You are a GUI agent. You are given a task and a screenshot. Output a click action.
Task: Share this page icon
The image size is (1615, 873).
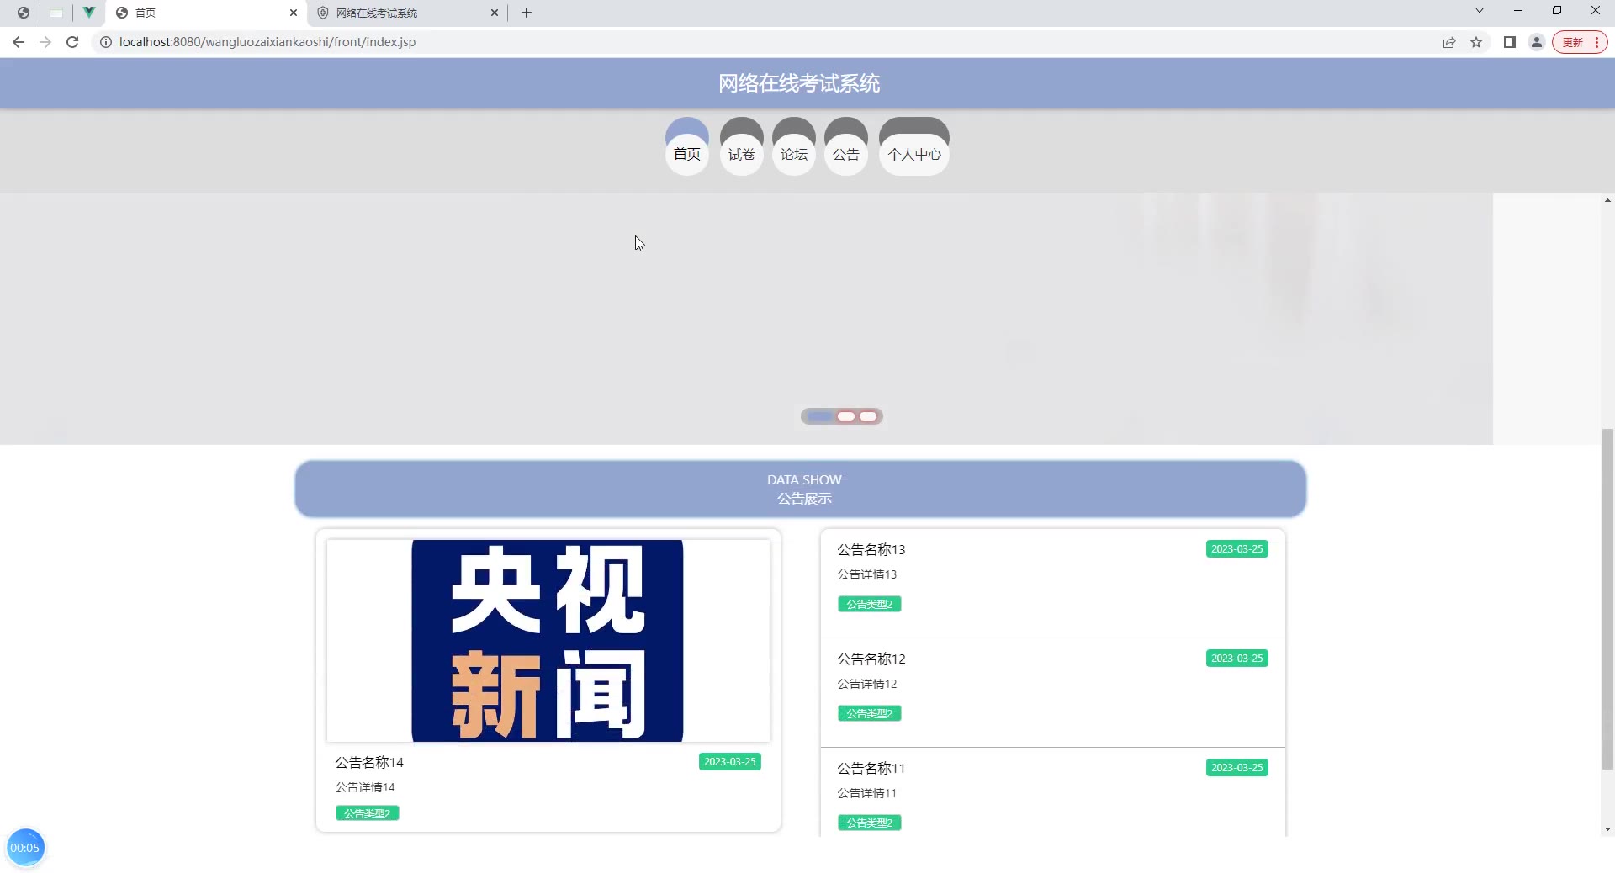pyautogui.click(x=1449, y=42)
